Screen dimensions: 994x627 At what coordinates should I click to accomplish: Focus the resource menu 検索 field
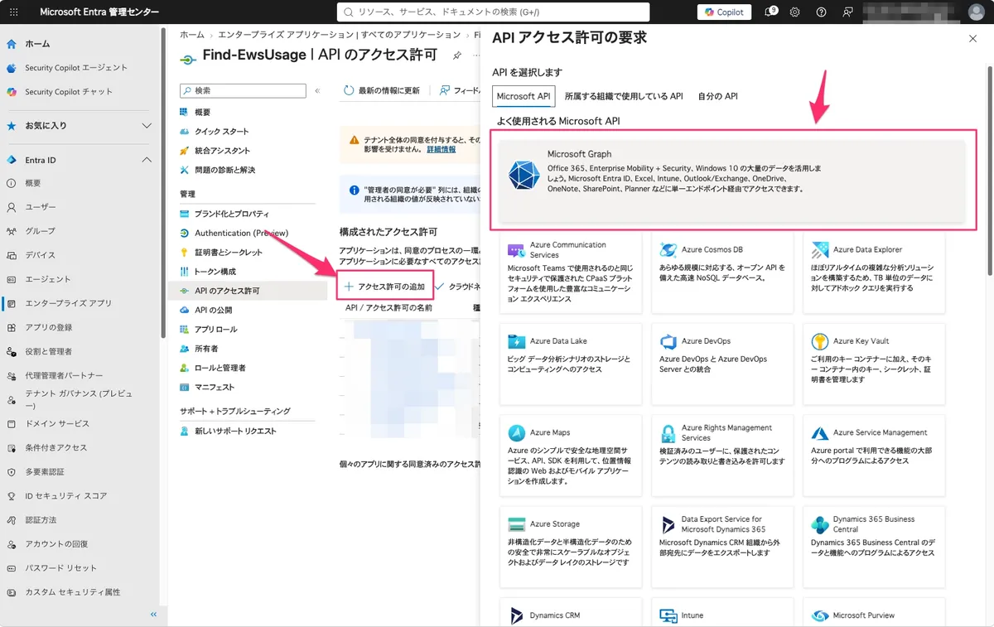[x=243, y=90]
